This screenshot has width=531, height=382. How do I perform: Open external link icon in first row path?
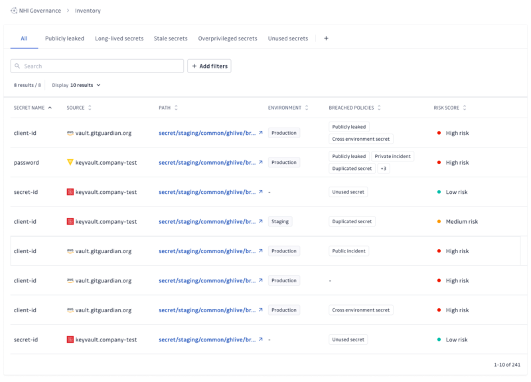(261, 133)
